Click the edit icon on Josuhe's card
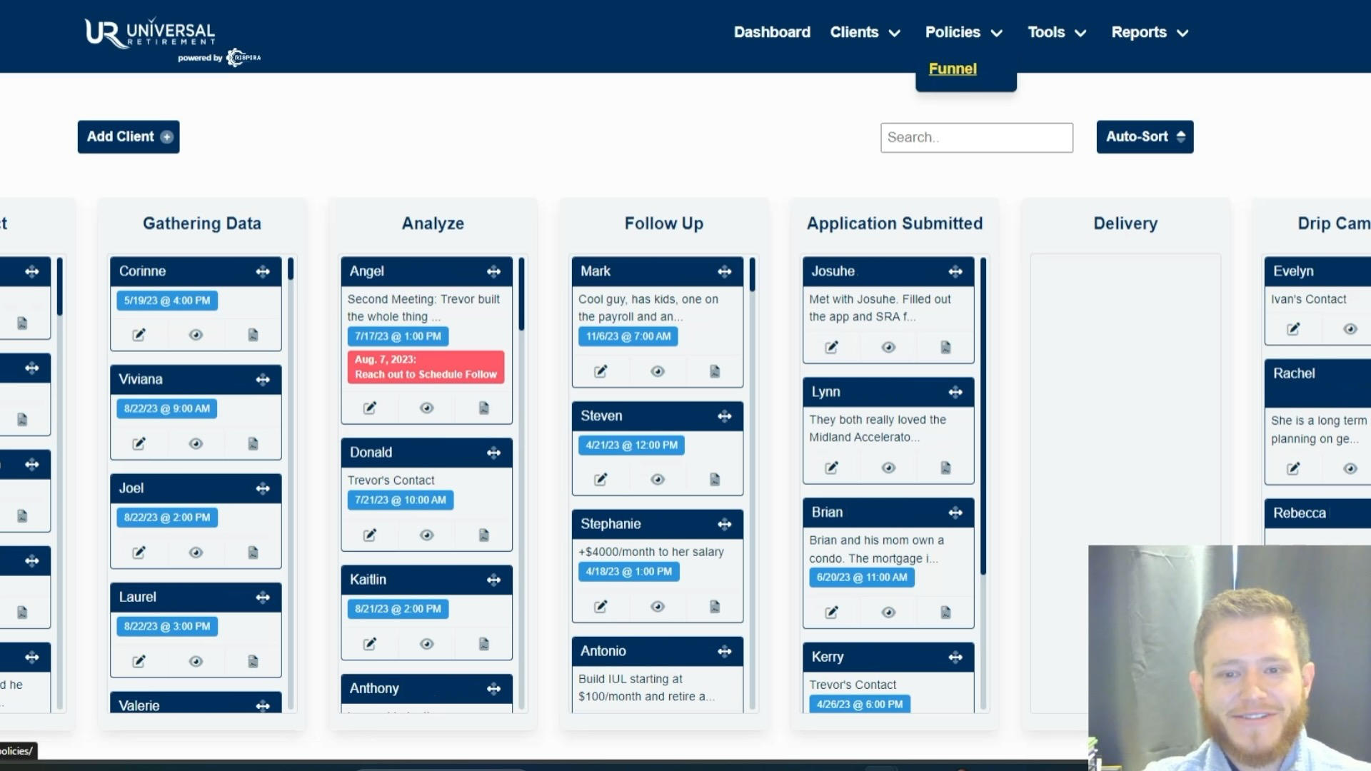Screen dimensions: 1371x771 (x=830, y=346)
